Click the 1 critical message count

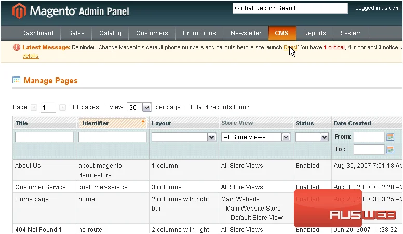(334, 47)
